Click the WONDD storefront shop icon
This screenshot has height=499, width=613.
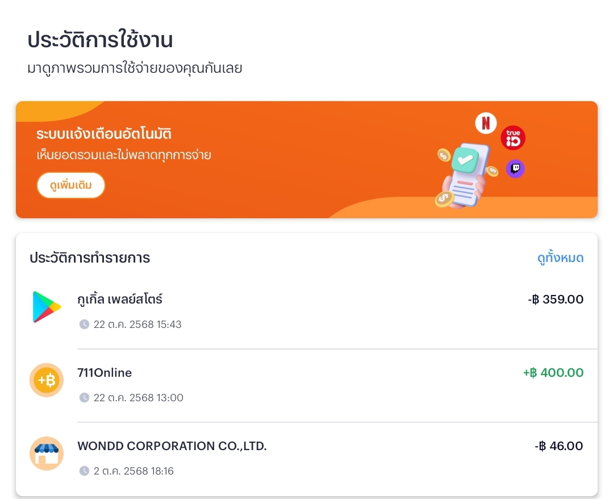pos(47,454)
